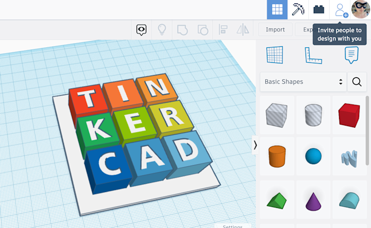The image size is (371, 228).
Task: Open the Notes tool
Action: pos(351,54)
